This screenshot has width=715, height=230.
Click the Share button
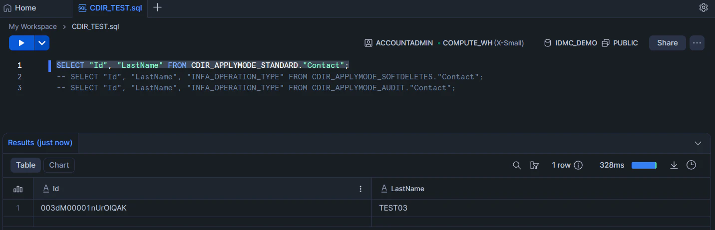667,43
